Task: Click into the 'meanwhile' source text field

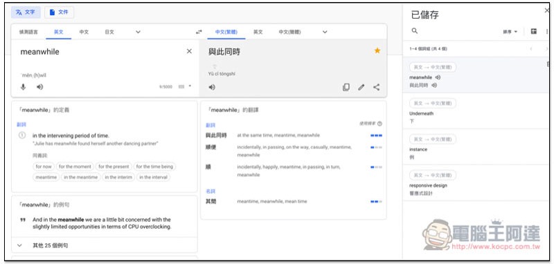Action: point(100,52)
